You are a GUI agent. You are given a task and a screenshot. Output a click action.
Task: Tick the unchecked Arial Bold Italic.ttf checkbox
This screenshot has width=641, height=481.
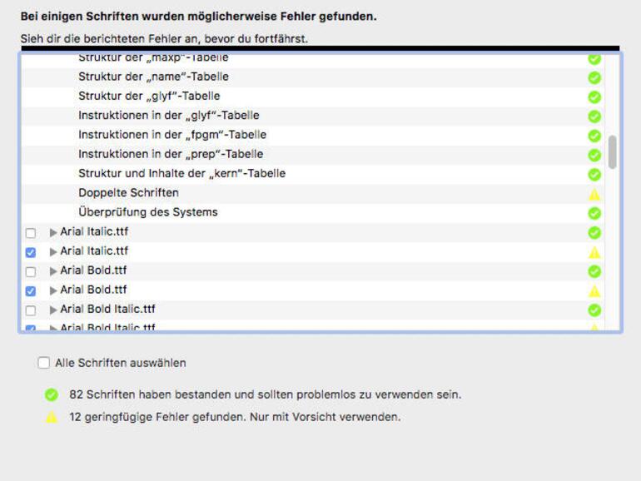pyautogui.click(x=31, y=310)
